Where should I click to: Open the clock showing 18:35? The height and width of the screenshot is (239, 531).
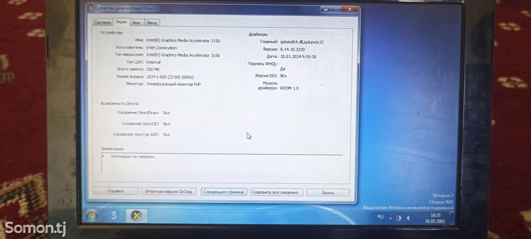tap(435, 218)
